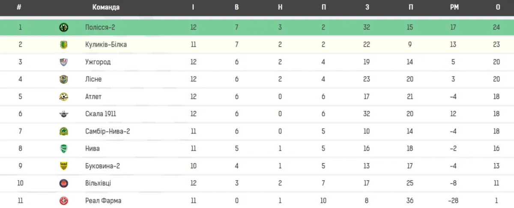The width and height of the screenshot is (514, 208).
Task: Click the Атлет team logo
Action: coord(63,97)
